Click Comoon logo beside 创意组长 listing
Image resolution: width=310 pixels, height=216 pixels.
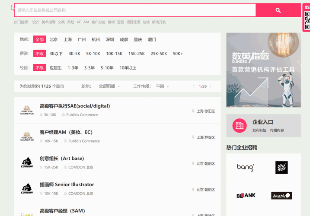pos(27,162)
